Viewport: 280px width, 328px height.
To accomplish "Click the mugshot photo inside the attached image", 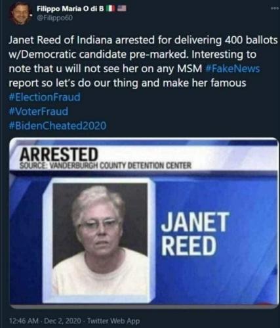I will coord(100,239).
